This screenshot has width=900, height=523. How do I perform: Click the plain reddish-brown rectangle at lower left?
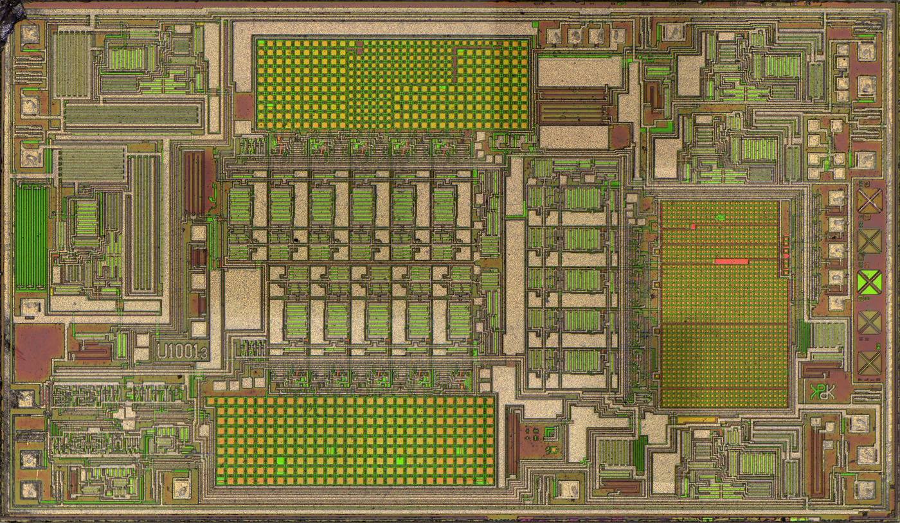pos(39,351)
